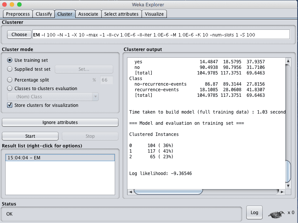298x223 pixels.
Task: Minimize the Weka Explorer window
Action: pos(12,4)
